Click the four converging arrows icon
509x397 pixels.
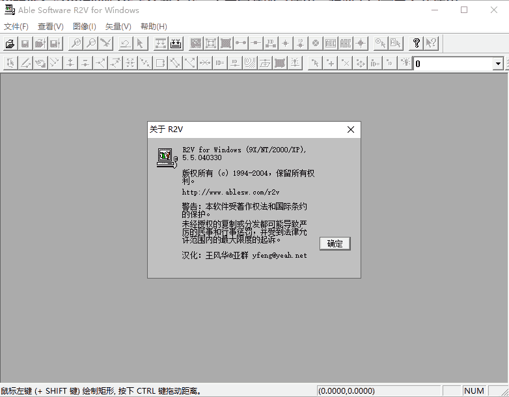(x=130, y=63)
